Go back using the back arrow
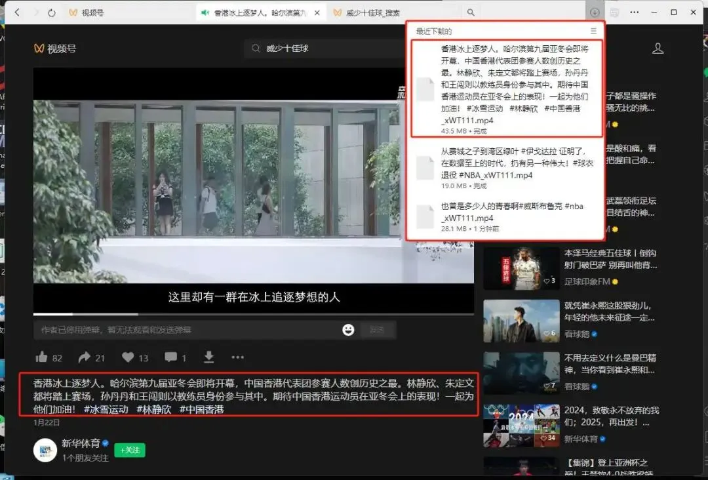Screen dimensions: 708x480 pos(17,12)
